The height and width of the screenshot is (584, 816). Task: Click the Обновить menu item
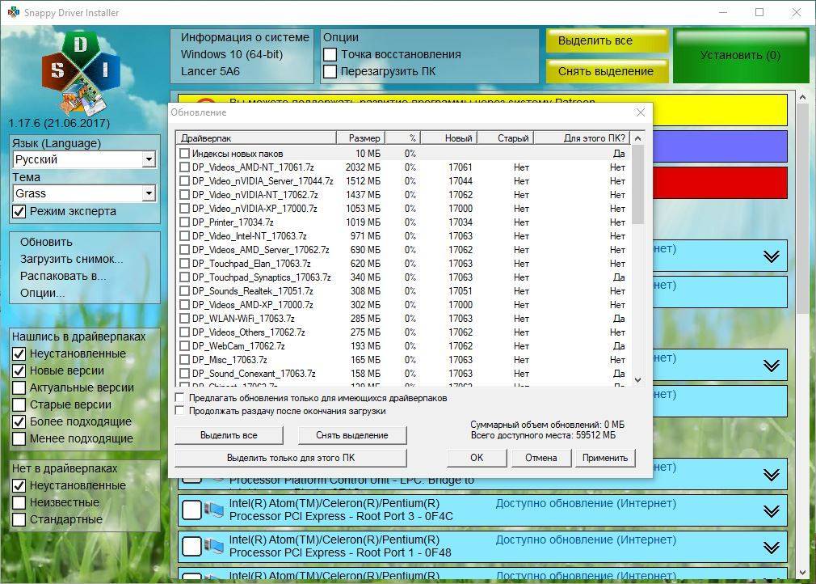tap(46, 242)
